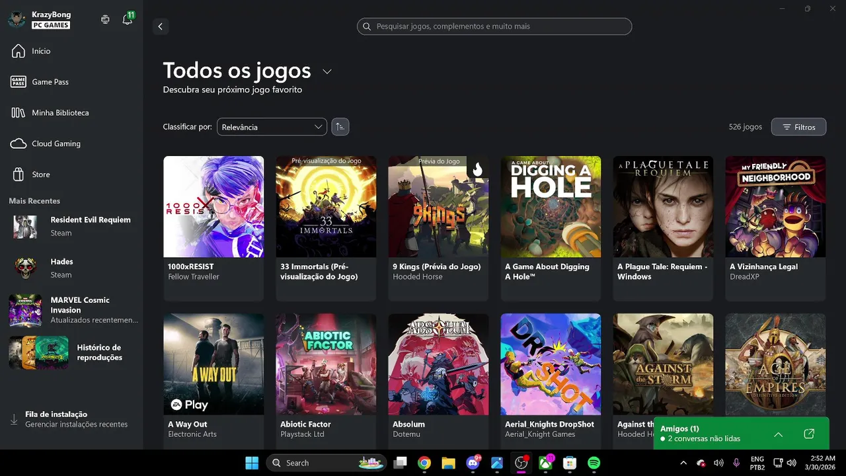This screenshot has height=476, width=846.
Task: Click the 'Fellow Traveller' publisher text
Action: (194, 277)
